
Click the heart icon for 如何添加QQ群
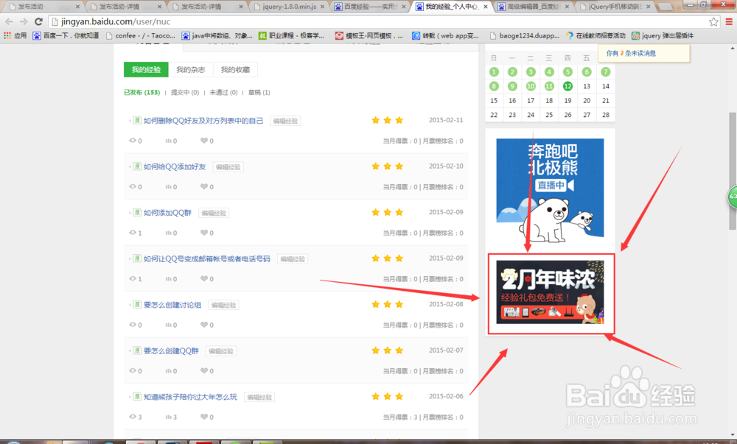(204, 233)
